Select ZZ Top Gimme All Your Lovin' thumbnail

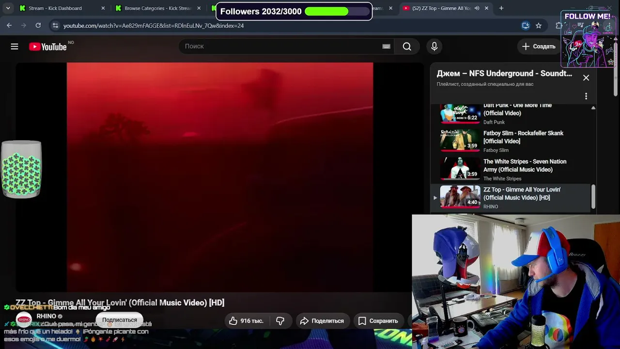(460, 196)
